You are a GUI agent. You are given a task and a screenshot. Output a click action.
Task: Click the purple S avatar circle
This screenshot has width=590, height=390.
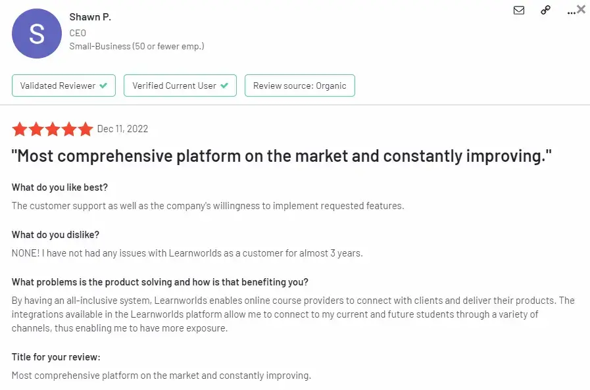coord(37,34)
